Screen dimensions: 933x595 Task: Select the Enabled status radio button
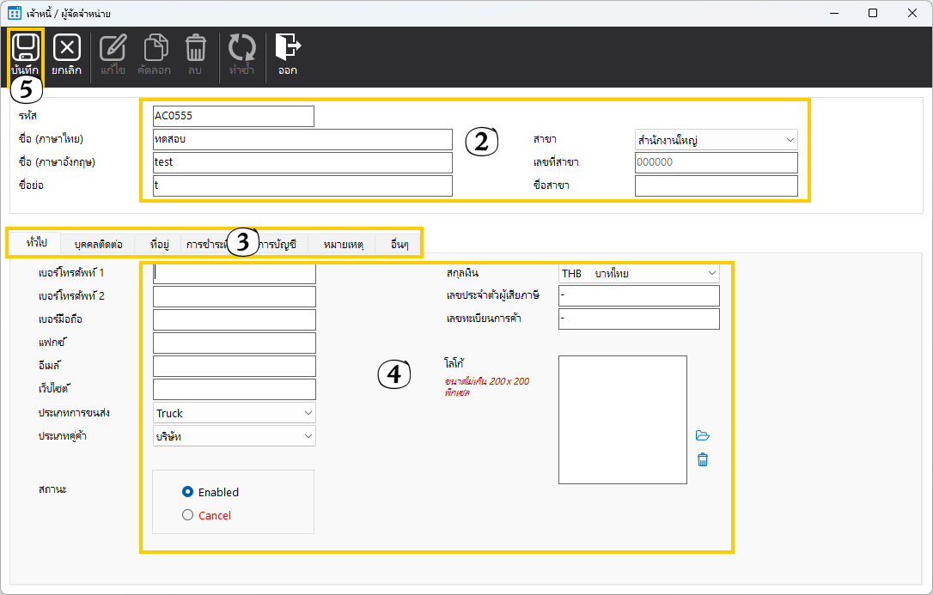pos(188,492)
